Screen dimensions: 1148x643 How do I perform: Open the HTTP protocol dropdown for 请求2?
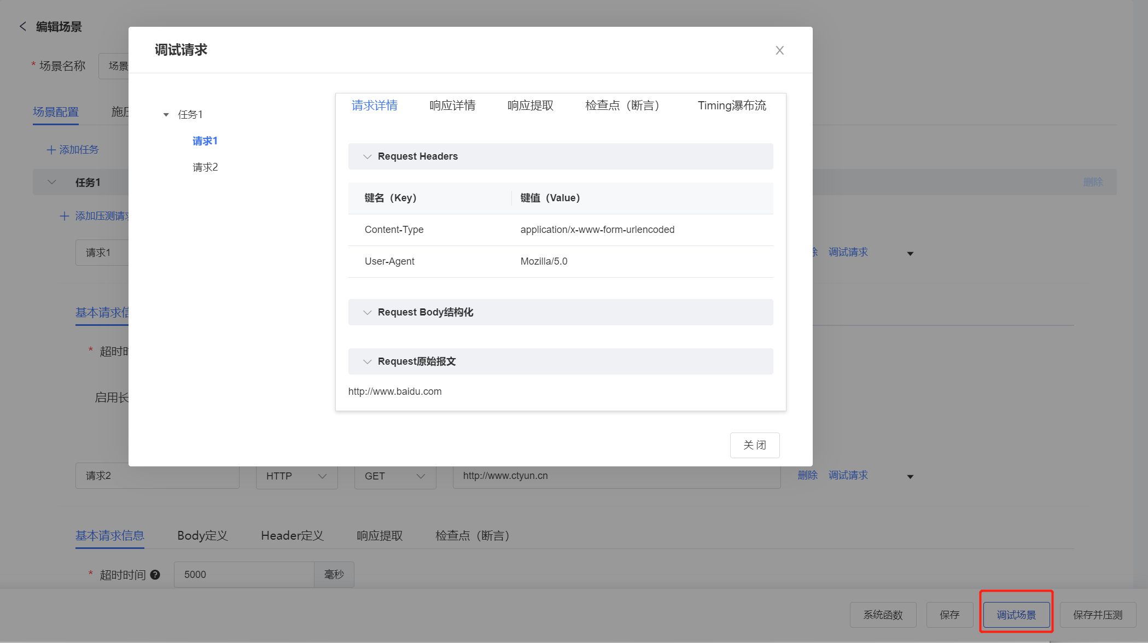[x=296, y=476]
